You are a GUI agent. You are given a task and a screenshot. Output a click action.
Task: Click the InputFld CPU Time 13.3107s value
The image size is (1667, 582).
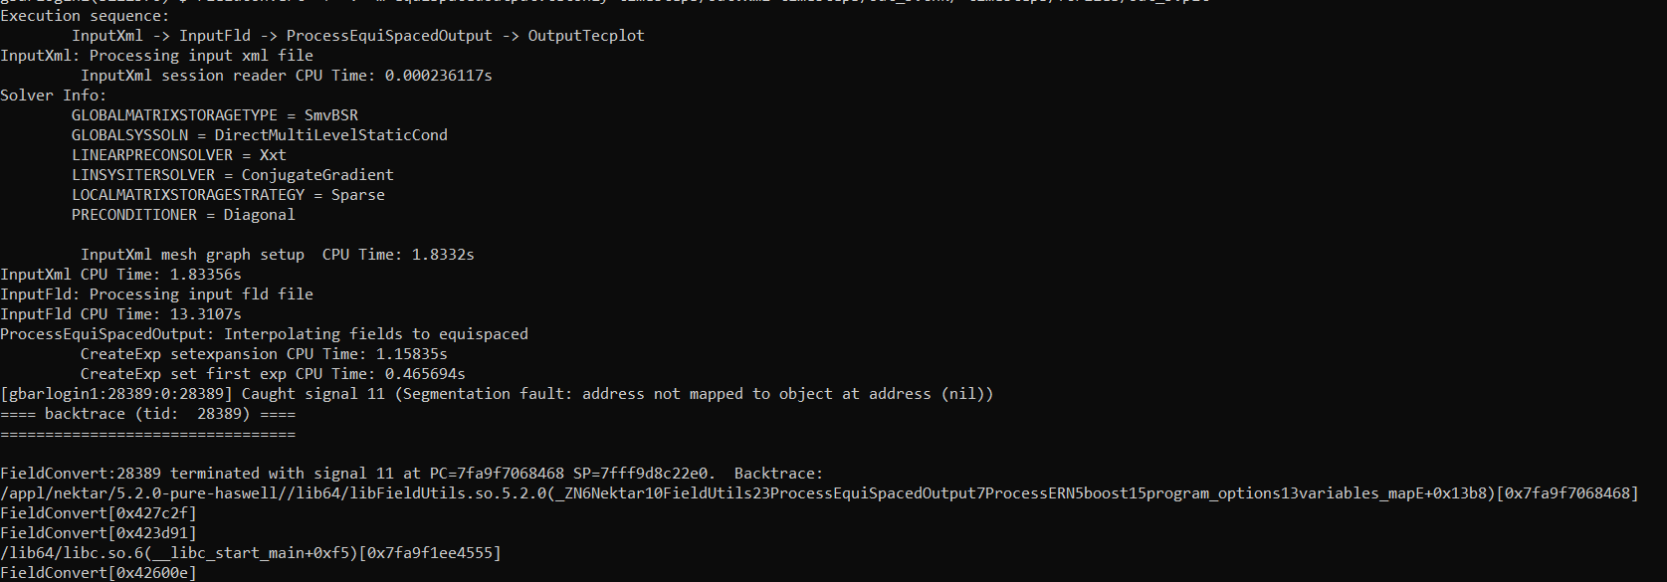click(205, 314)
